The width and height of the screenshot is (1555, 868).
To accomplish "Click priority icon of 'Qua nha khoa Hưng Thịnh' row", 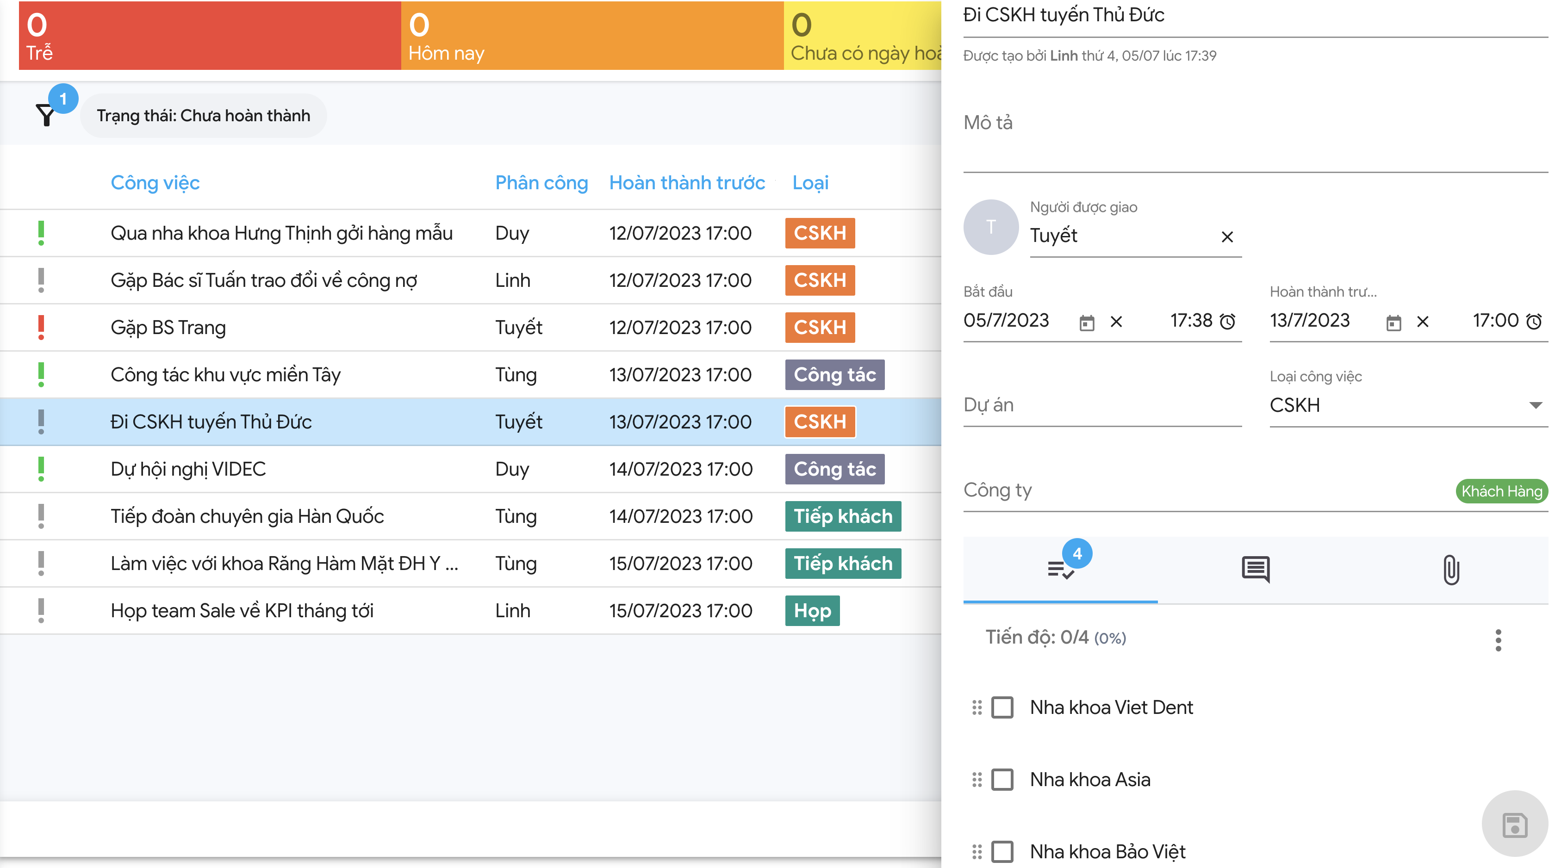I will pyautogui.click(x=41, y=233).
